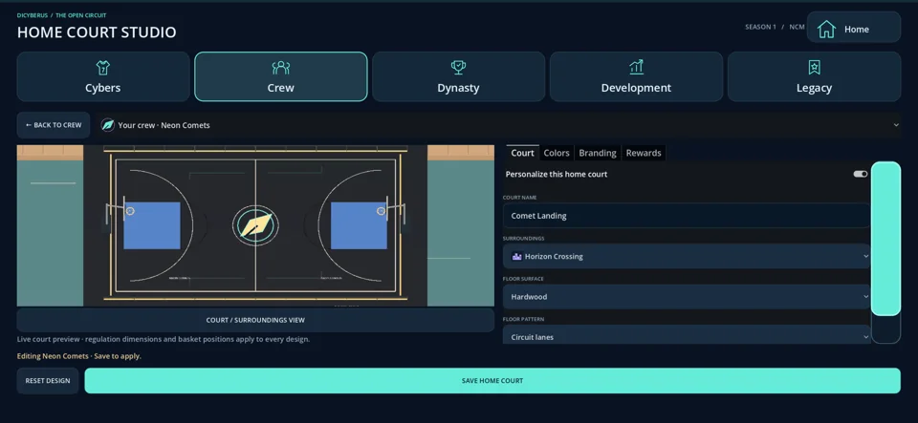Click Back to Crew button
The height and width of the screenshot is (423, 918).
(54, 125)
